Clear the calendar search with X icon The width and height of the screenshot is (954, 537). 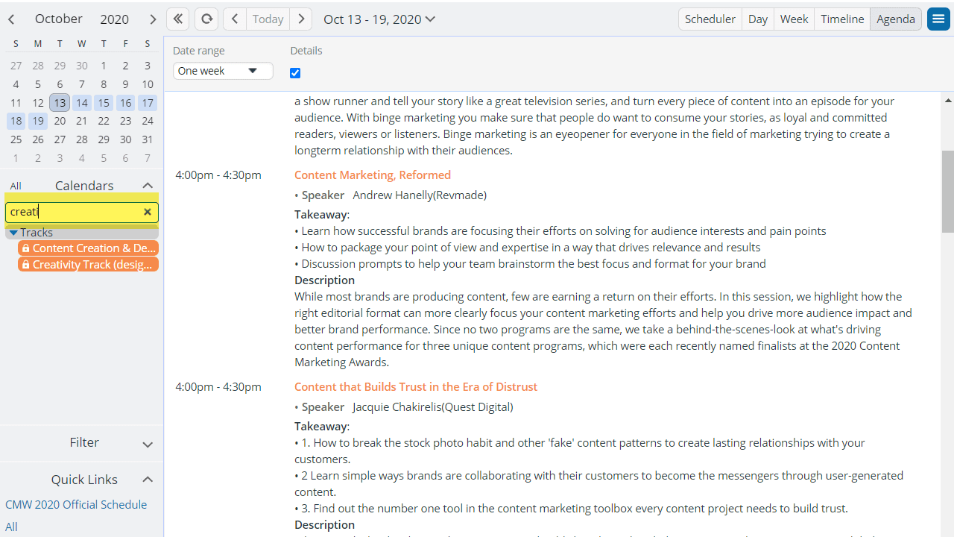click(x=148, y=212)
